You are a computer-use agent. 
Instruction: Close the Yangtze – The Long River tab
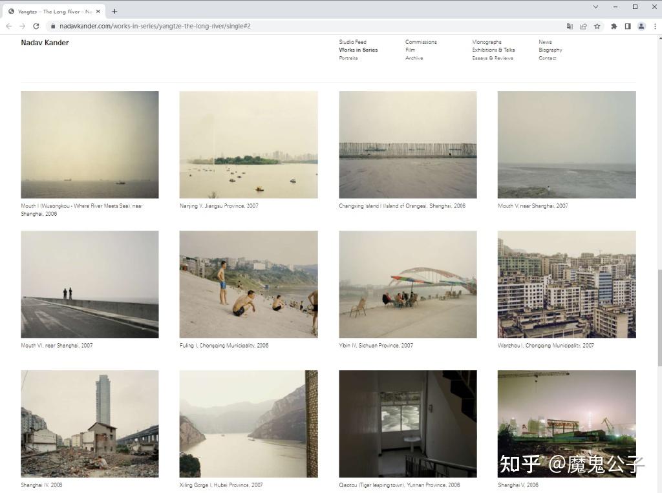98,12
